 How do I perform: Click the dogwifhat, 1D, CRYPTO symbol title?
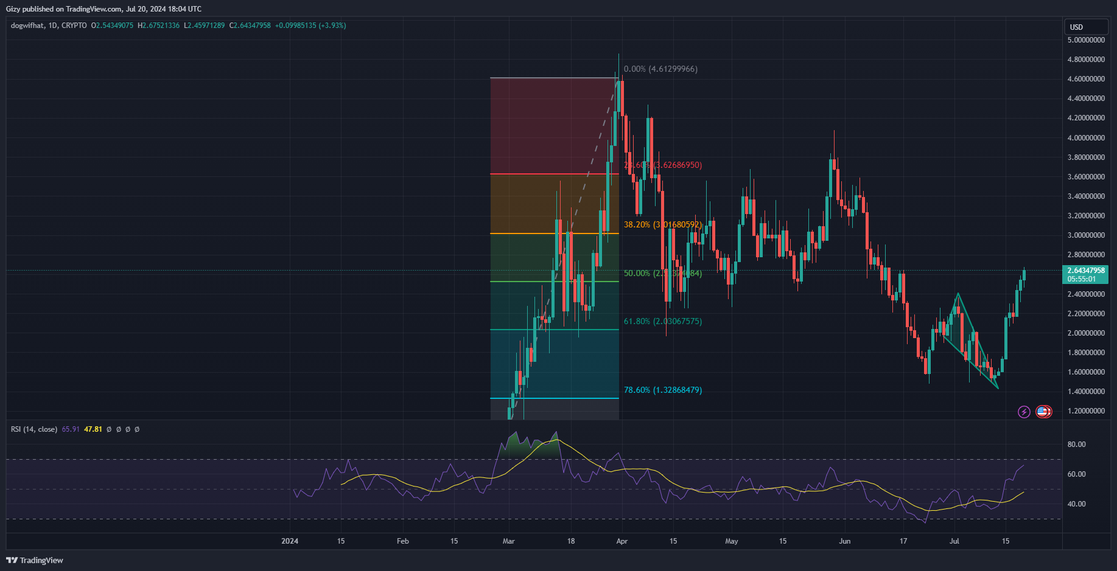tap(49, 26)
